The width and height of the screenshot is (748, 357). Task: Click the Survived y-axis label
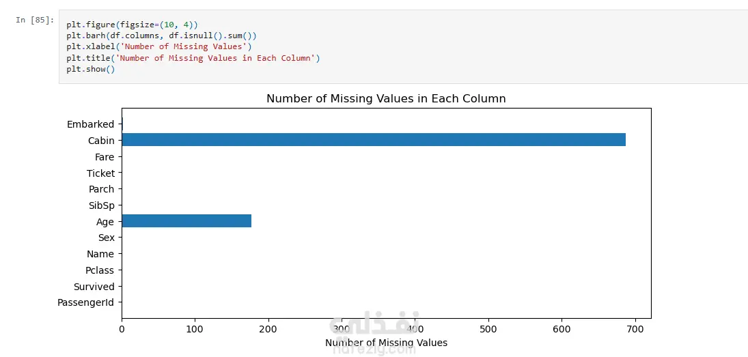94,287
